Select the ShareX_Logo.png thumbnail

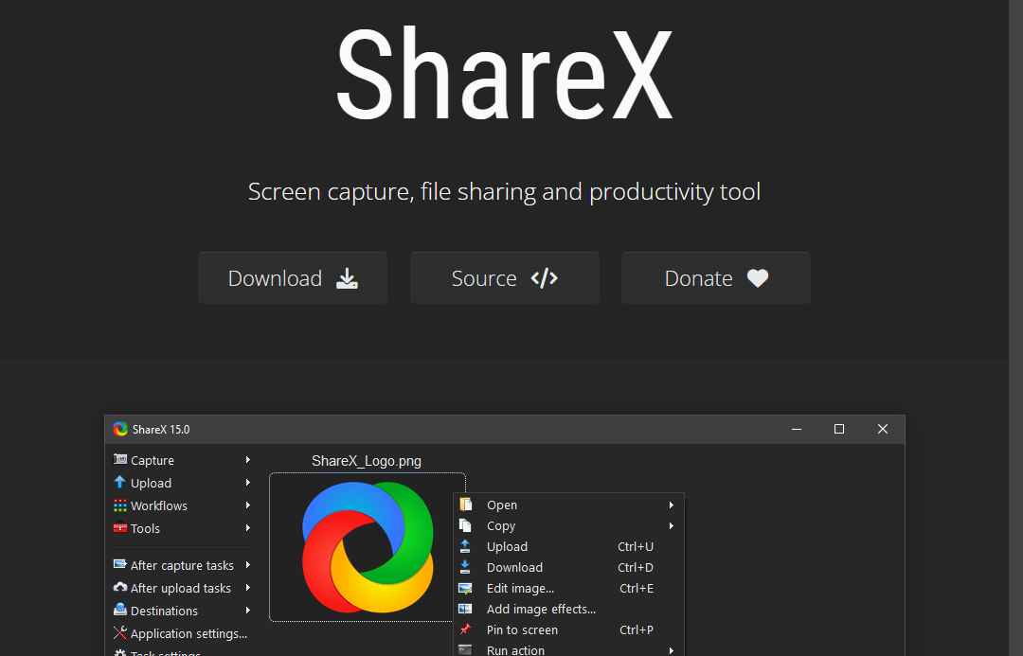pyautogui.click(x=367, y=547)
